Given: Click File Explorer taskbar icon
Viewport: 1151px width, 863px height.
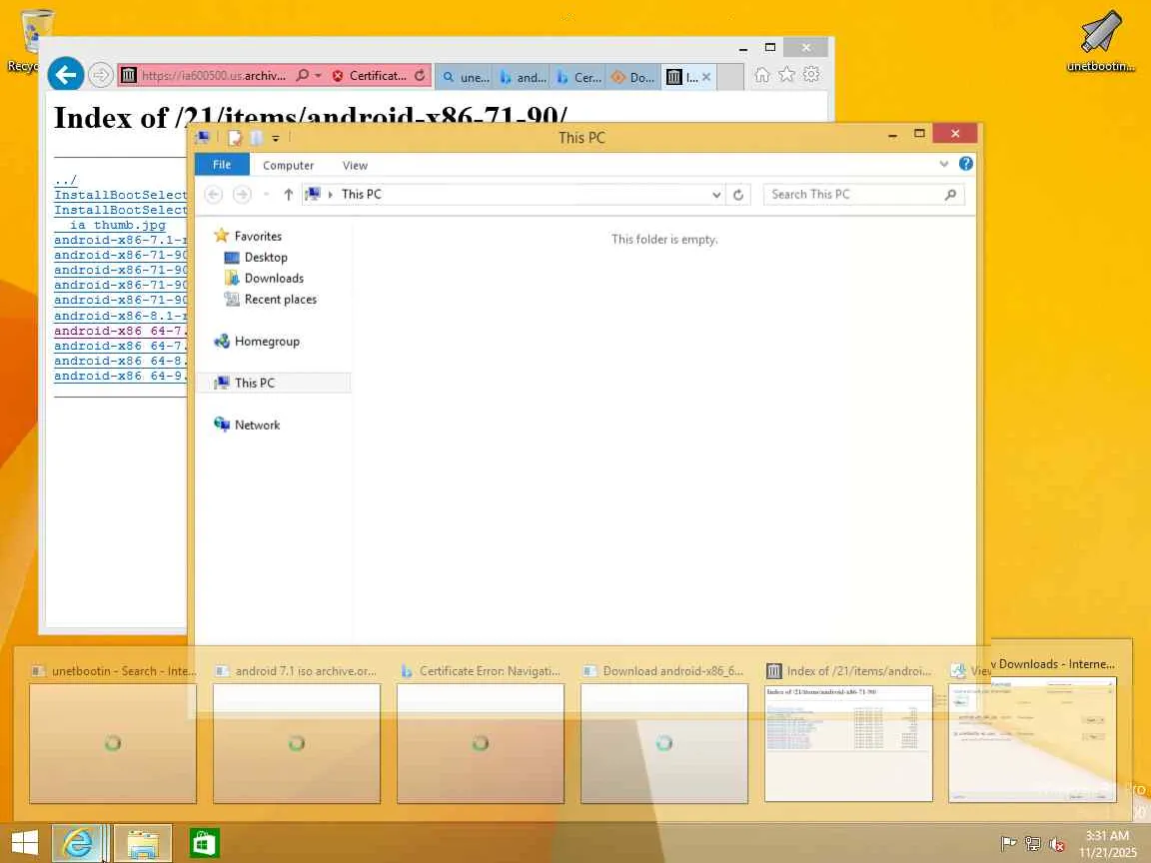Looking at the screenshot, I should click(143, 843).
